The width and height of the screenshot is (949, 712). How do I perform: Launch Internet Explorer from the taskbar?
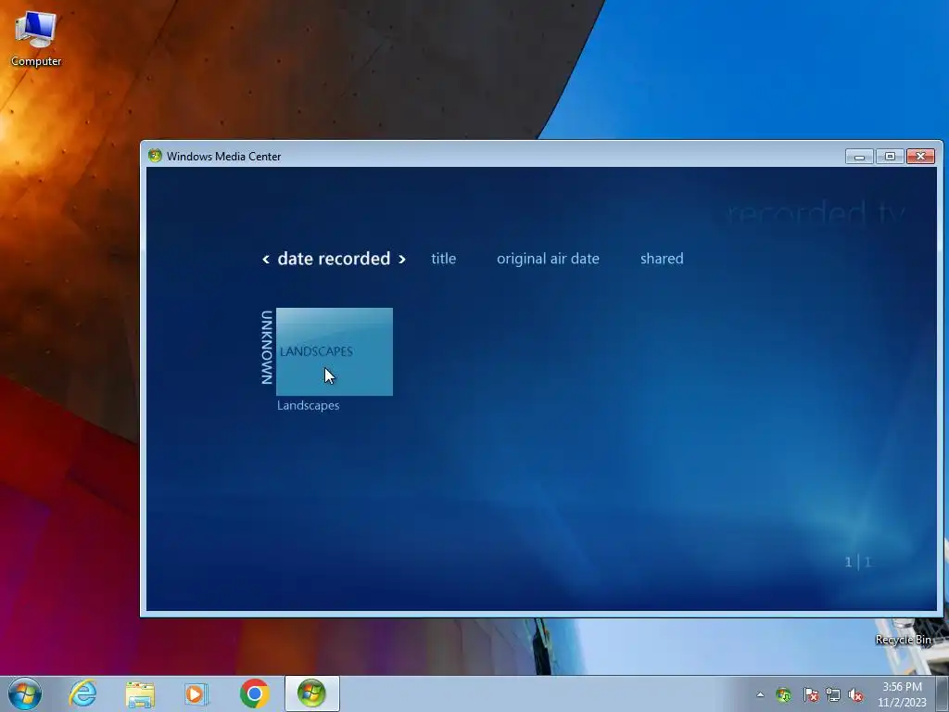click(82, 693)
